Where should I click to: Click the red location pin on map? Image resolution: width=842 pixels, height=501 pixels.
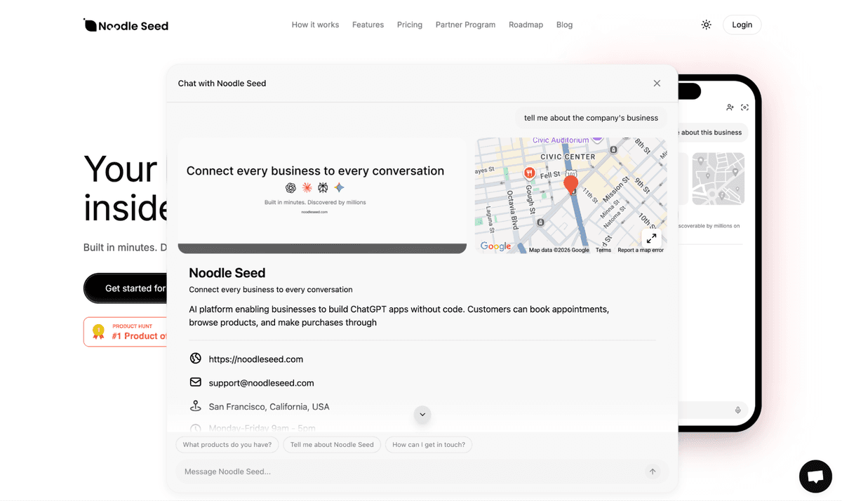[x=571, y=185]
